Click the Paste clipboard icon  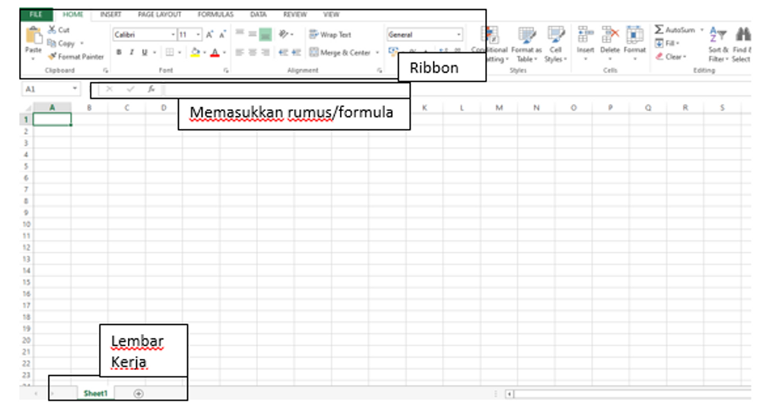(33, 35)
